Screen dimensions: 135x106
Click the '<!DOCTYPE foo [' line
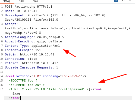[x=23, y=80]
